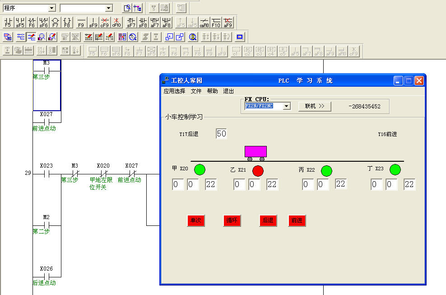Image resolution: width=446 pixels, height=295 pixels.
Task: Insert application instruction F8 brackets
Action: coord(67,23)
